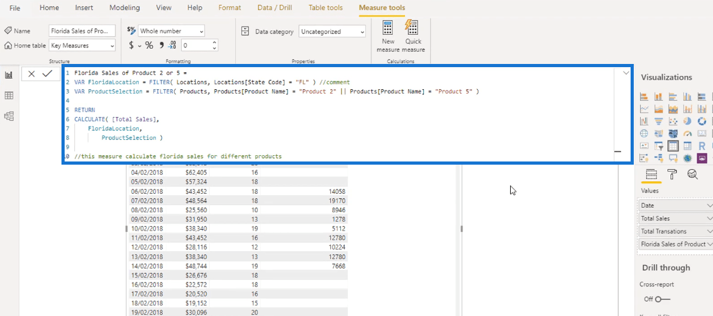713x316 pixels.
Task: Switch to the Help ribbon tab
Action: click(x=195, y=8)
